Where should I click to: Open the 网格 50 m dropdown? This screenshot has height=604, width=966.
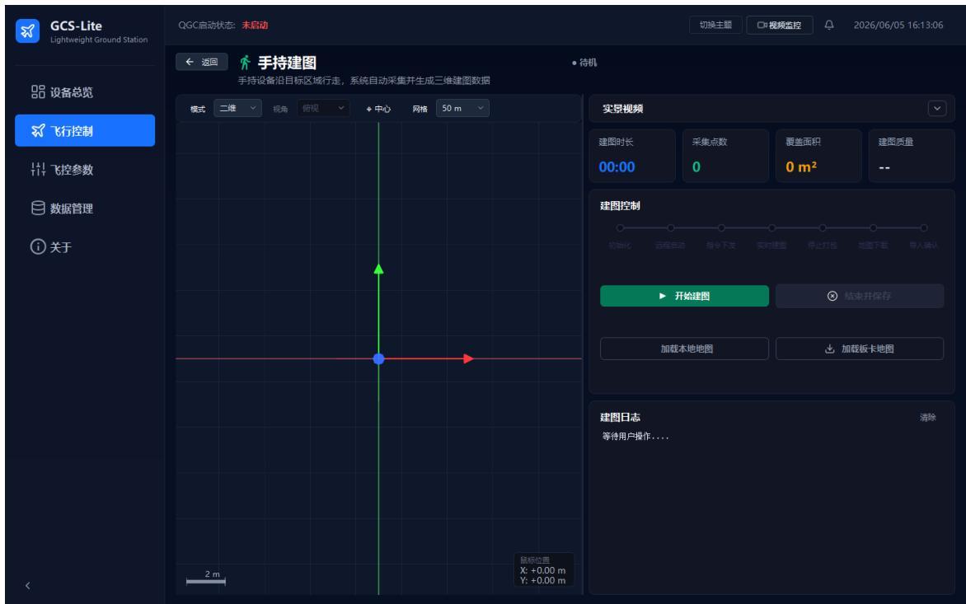pyautogui.click(x=462, y=109)
